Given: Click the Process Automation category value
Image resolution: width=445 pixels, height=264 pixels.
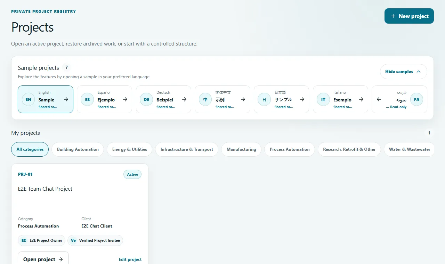Looking at the screenshot, I should [x=39, y=226].
